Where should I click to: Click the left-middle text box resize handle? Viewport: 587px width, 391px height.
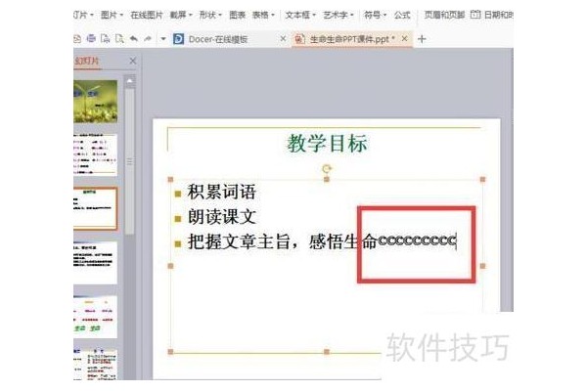tap(170, 266)
